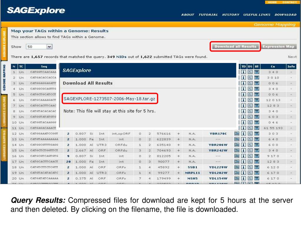Click lines icon in SSB1 row

point(237,167)
